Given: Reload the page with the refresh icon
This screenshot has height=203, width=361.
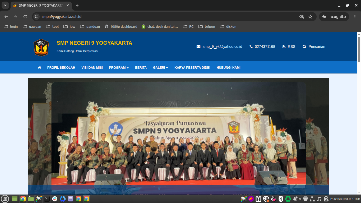Looking at the screenshot, I should pyautogui.click(x=25, y=17).
